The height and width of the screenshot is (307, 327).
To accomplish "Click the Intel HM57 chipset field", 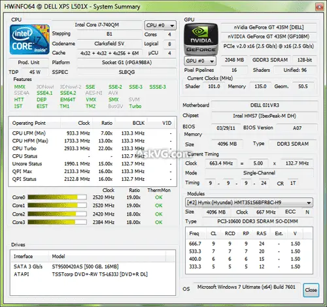I will [264, 116].
